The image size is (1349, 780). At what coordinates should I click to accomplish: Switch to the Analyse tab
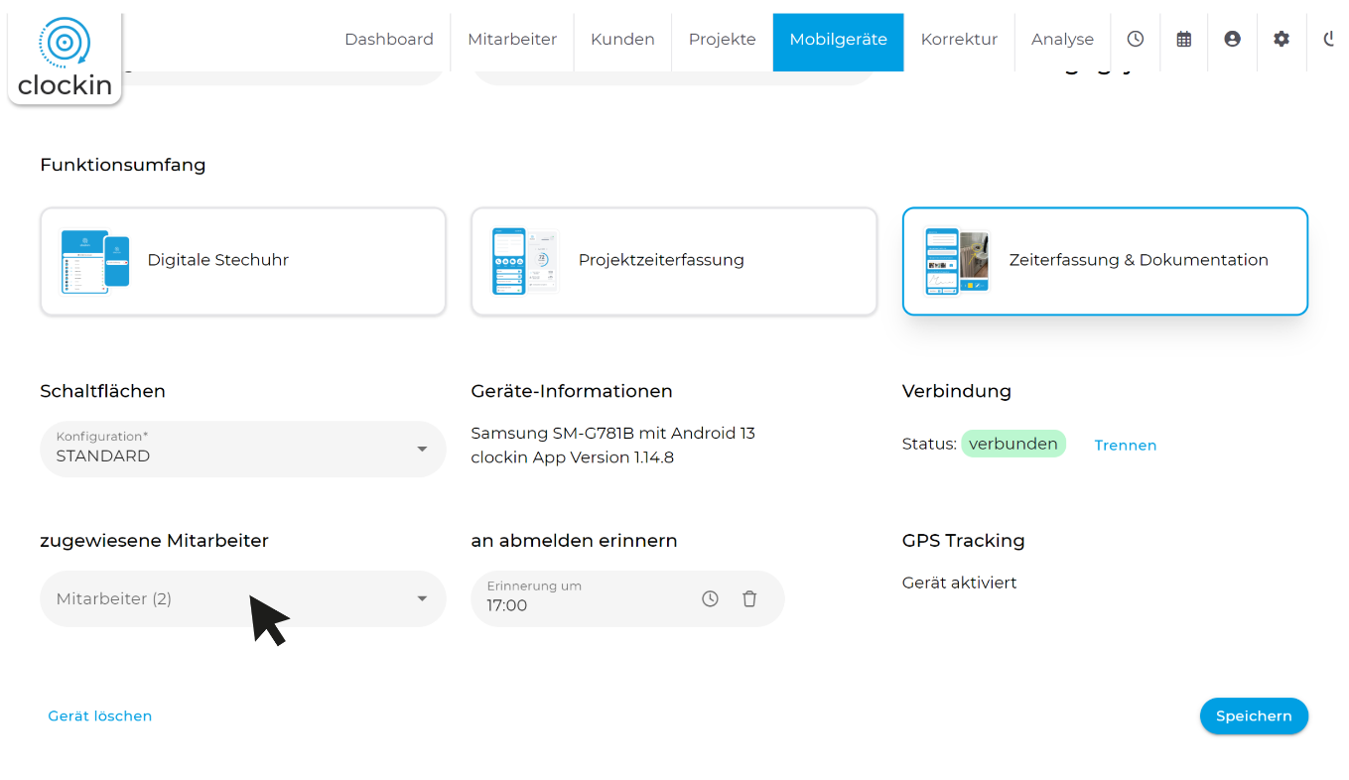[1062, 40]
